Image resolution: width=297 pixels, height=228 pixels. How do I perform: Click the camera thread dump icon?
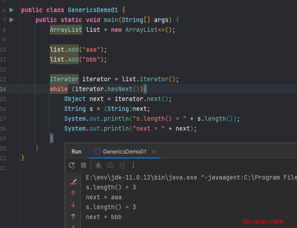tap(110, 165)
